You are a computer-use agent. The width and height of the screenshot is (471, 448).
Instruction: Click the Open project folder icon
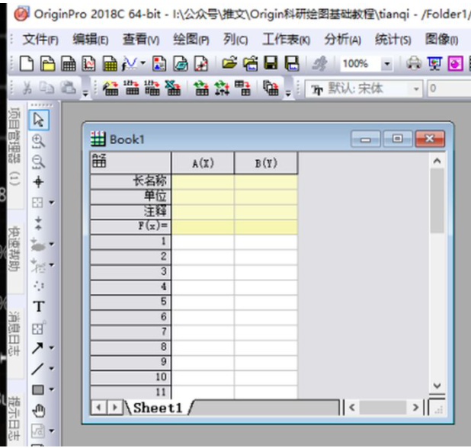pyautogui.click(x=229, y=63)
